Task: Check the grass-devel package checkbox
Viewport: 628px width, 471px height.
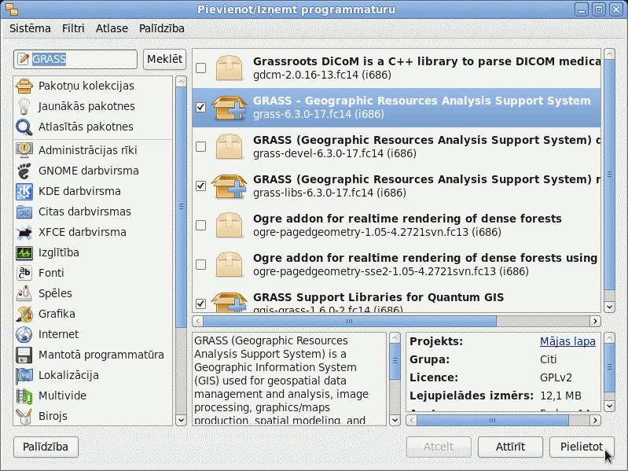Action: pos(200,146)
